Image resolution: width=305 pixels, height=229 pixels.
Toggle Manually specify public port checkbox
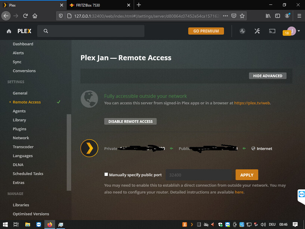point(106,174)
